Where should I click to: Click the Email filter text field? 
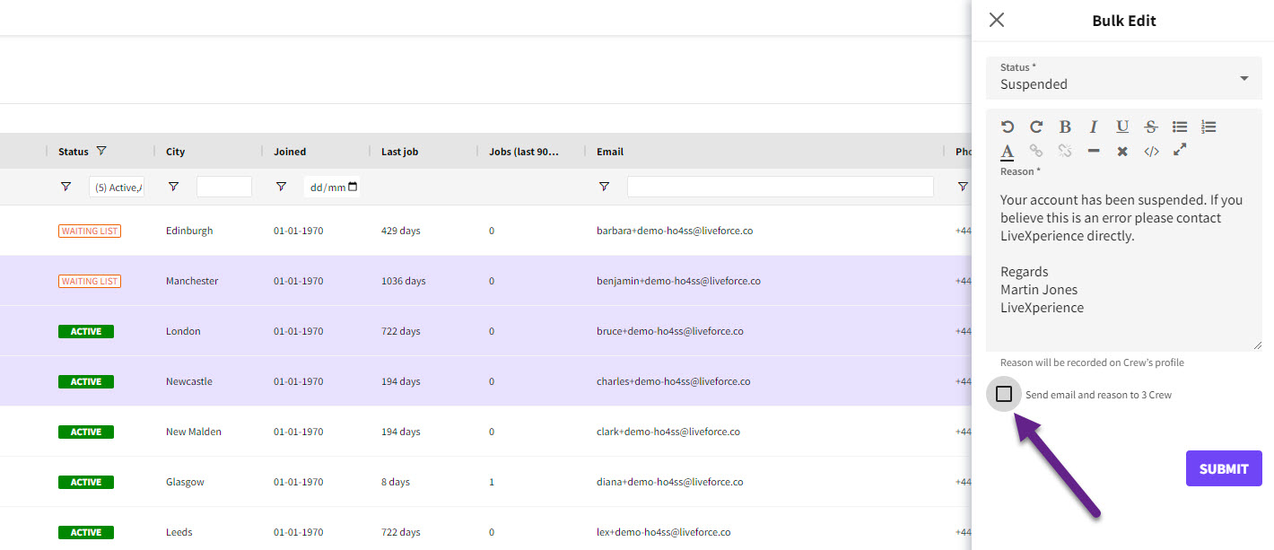(x=780, y=187)
